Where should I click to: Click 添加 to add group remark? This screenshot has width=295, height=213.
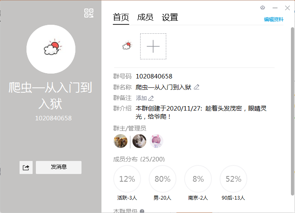(141, 98)
